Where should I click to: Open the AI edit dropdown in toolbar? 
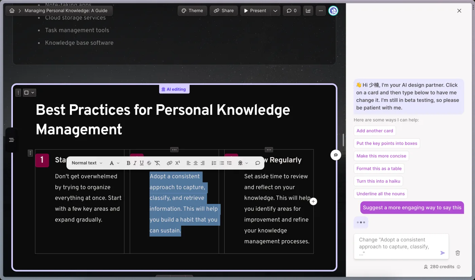click(x=243, y=163)
